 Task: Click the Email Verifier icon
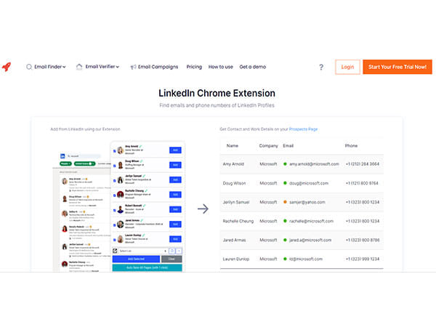pyautogui.click(x=79, y=67)
